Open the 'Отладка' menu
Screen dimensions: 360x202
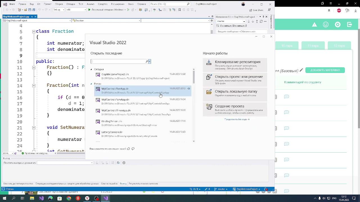(71, 4)
